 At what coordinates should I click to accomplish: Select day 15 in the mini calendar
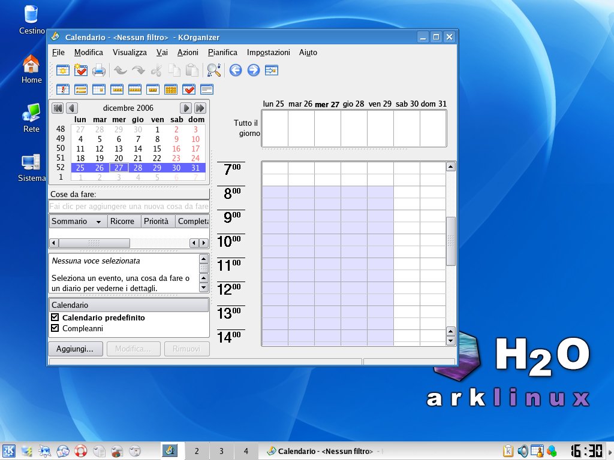[x=157, y=149]
